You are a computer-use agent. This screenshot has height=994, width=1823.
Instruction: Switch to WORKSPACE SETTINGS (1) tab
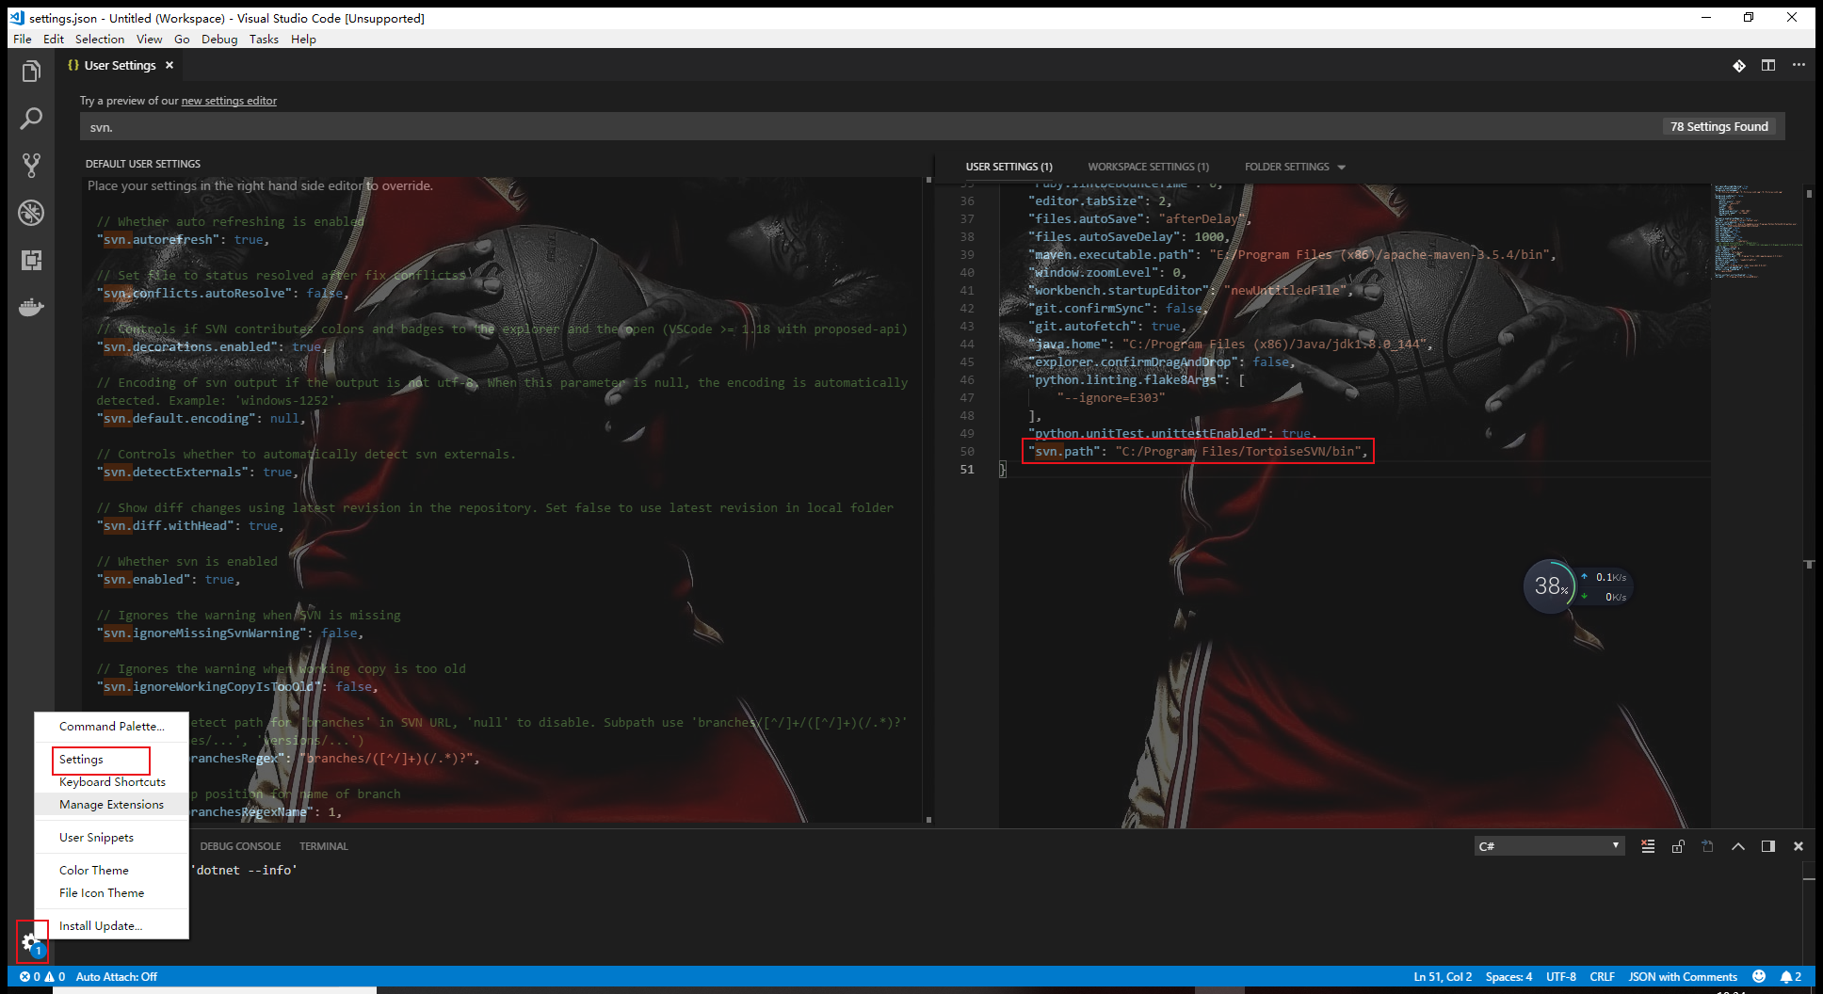1148,167
